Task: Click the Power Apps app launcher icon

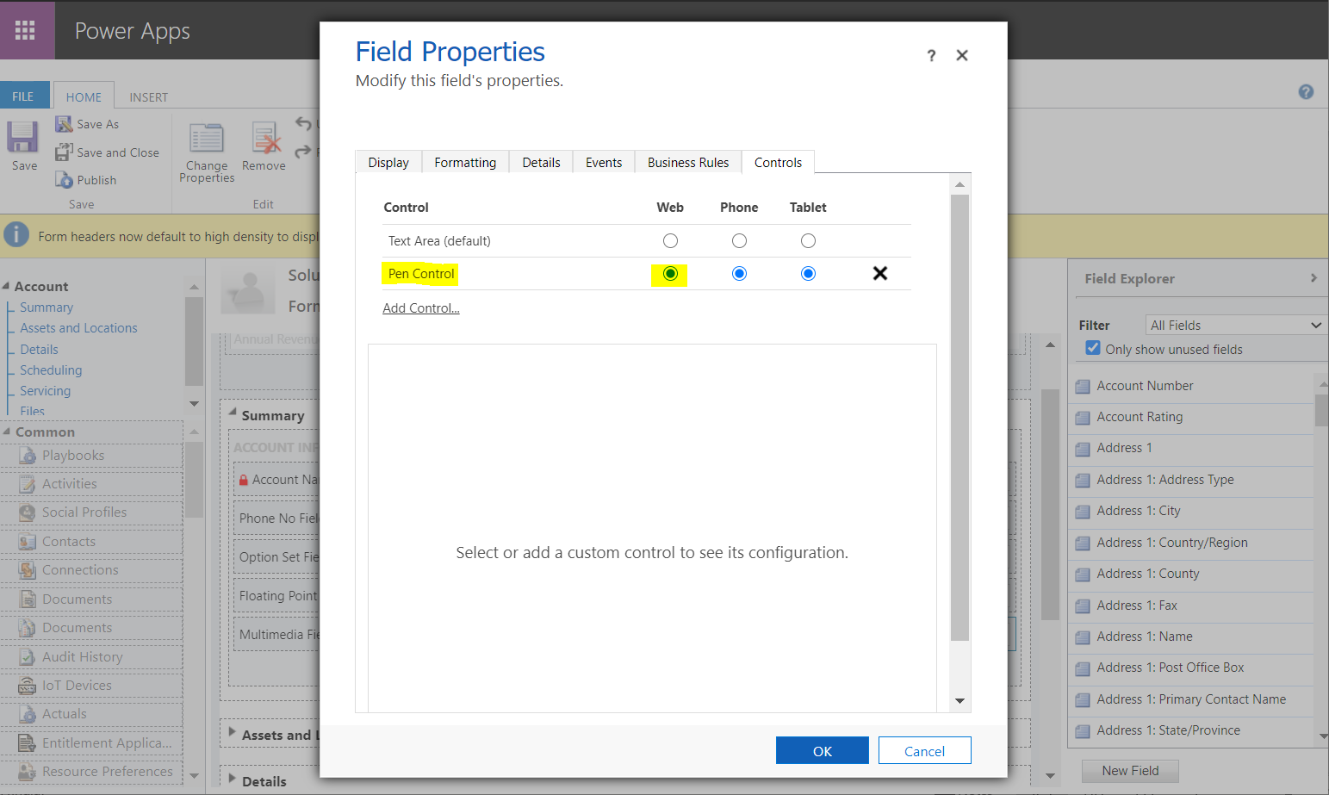Action: (x=27, y=30)
